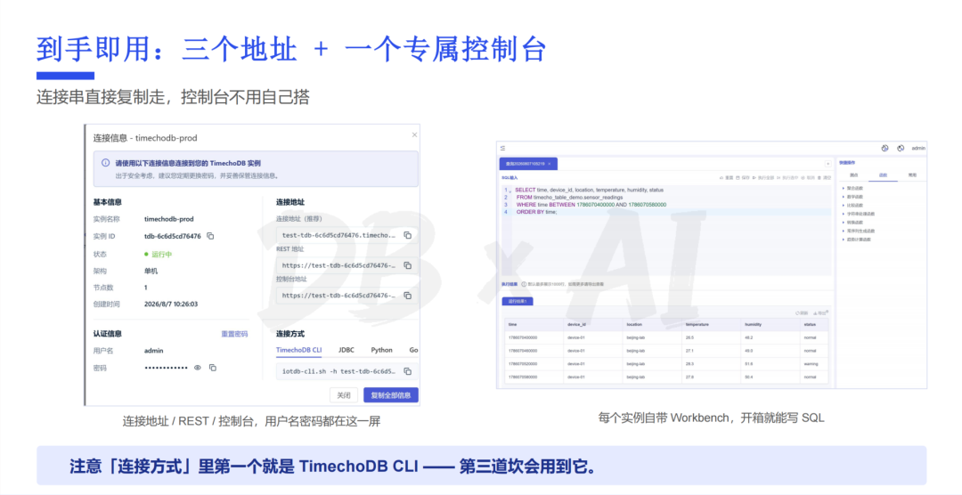Copy the recommended connection address
Screen dimensions: 962x495
[407, 235]
